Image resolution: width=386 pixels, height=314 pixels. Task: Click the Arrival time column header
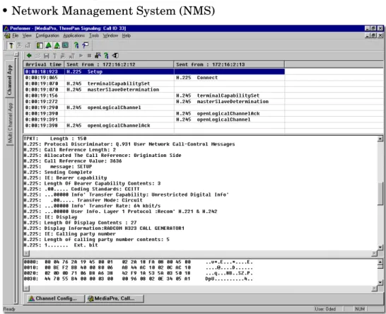[44, 64]
